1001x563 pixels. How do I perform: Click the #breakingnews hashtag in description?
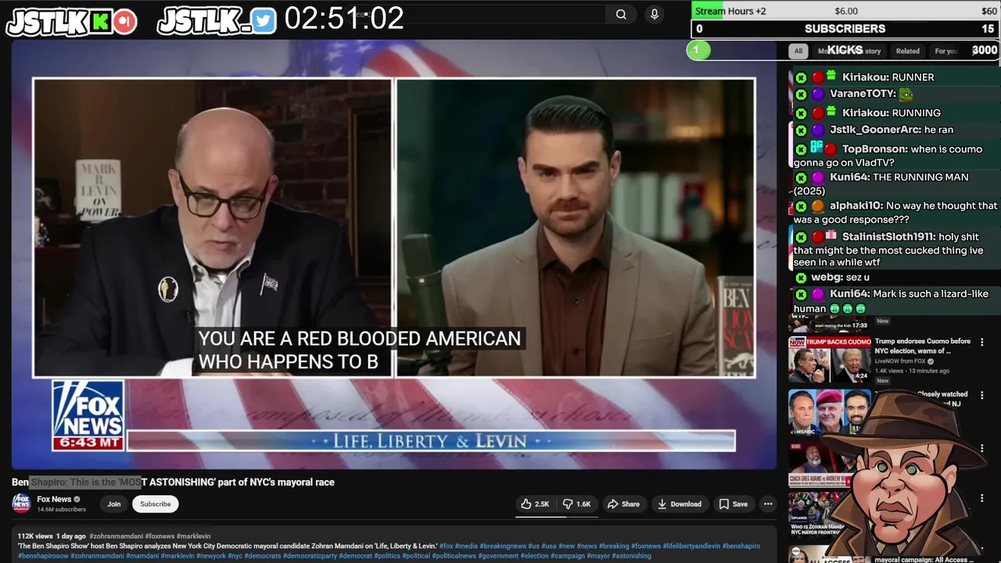(501, 546)
